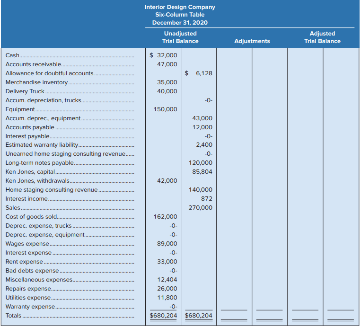Viewport: 361px width, 327px height.
Task: Select the 'Accounts payable' label
Action: (x=30, y=127)
